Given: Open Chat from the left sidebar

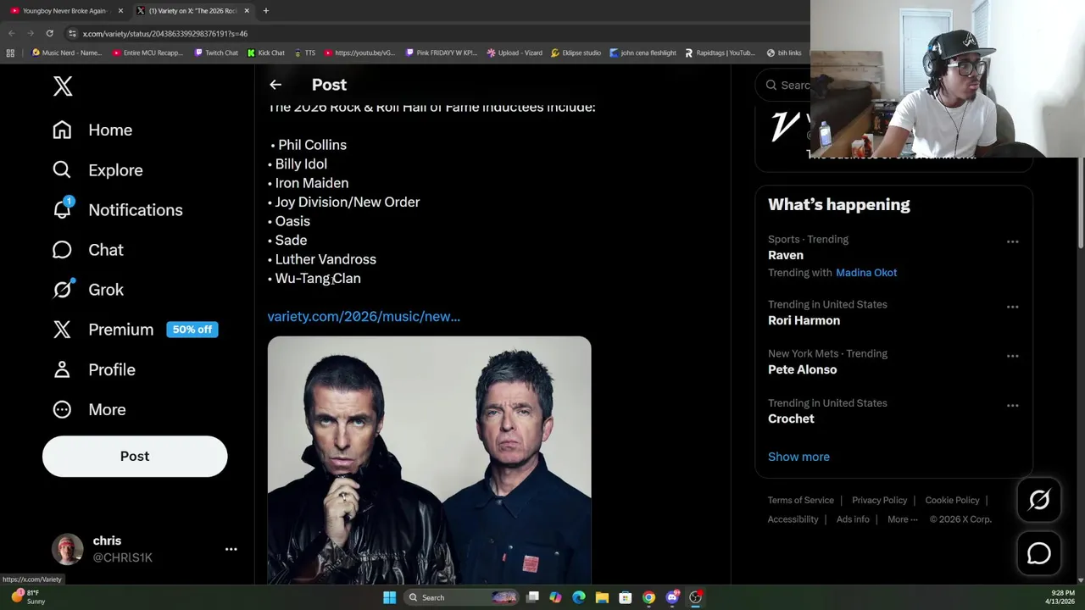Looking at the screenshot, I should [87, 250].
